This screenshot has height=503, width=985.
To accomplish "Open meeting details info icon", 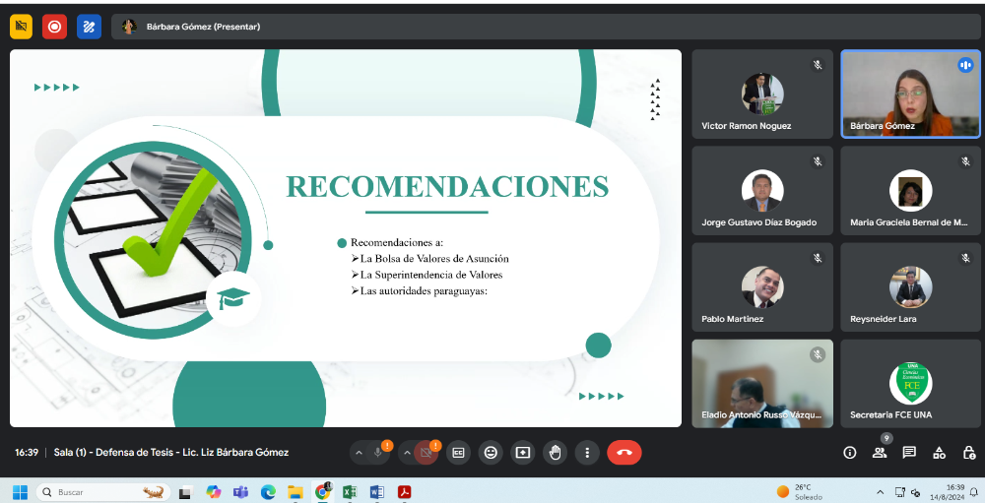I will coord(850,452).
